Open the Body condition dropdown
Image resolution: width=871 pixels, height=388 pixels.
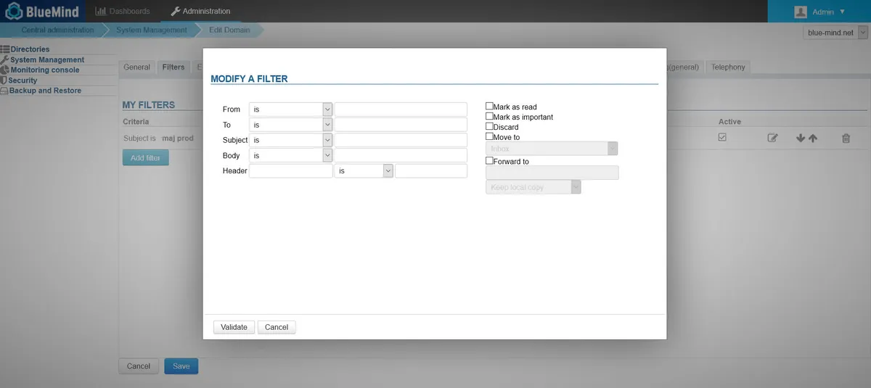tap(291, 155)
